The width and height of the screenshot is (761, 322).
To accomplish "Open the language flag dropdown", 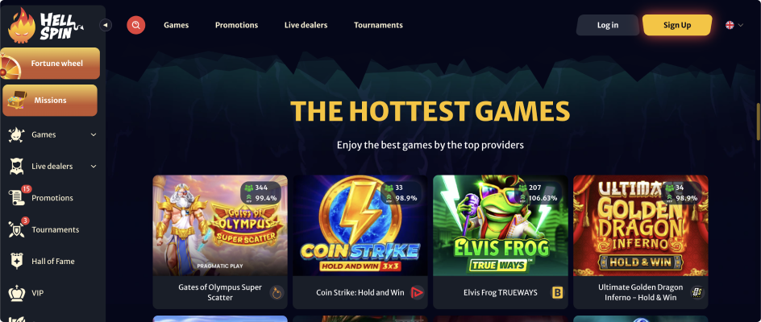I will pyautogui.click(x=734, y=25).
